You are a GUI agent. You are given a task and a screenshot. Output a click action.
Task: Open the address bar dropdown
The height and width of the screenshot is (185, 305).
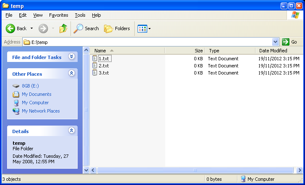click(x=275, y=42)
